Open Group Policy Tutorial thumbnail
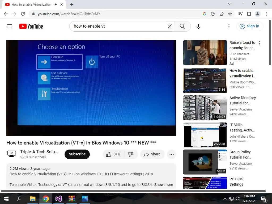 pos(205,162)
